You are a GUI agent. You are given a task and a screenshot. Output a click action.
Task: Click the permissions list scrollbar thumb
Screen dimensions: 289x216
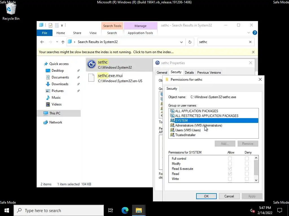256,168
